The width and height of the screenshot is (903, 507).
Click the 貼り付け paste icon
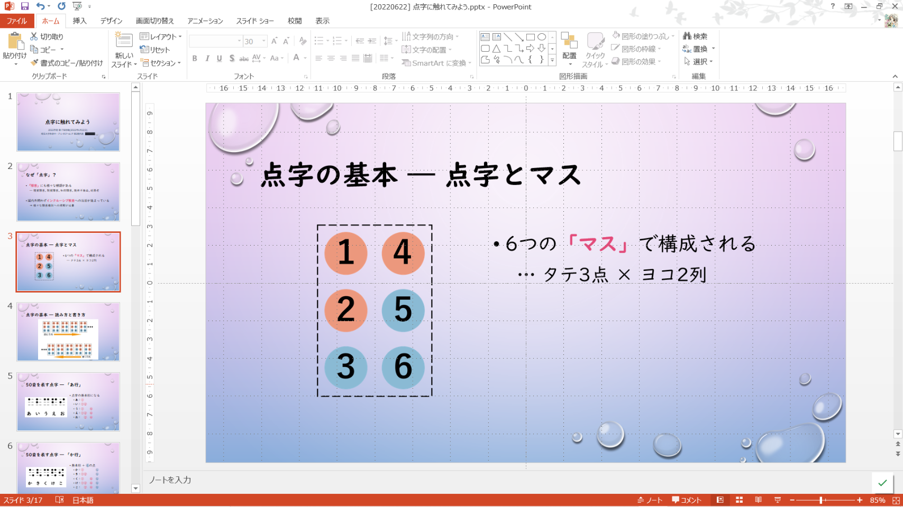pyautogui.click(x=14, y=42)
